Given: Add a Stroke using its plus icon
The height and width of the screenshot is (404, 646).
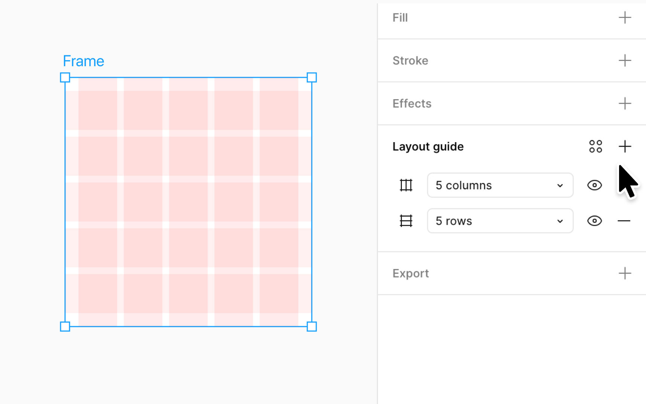Looking at the screenshot, I should tap(625, 60).
